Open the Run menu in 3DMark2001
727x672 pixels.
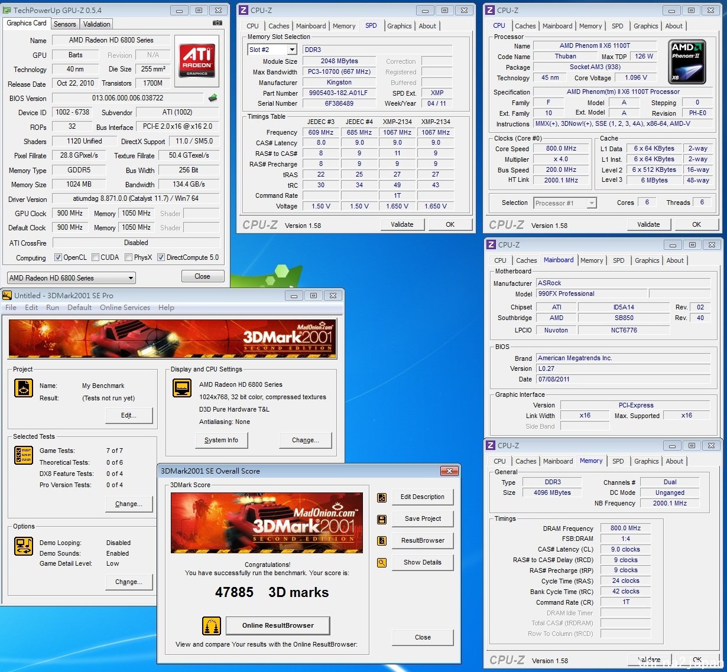coord(53,308)
